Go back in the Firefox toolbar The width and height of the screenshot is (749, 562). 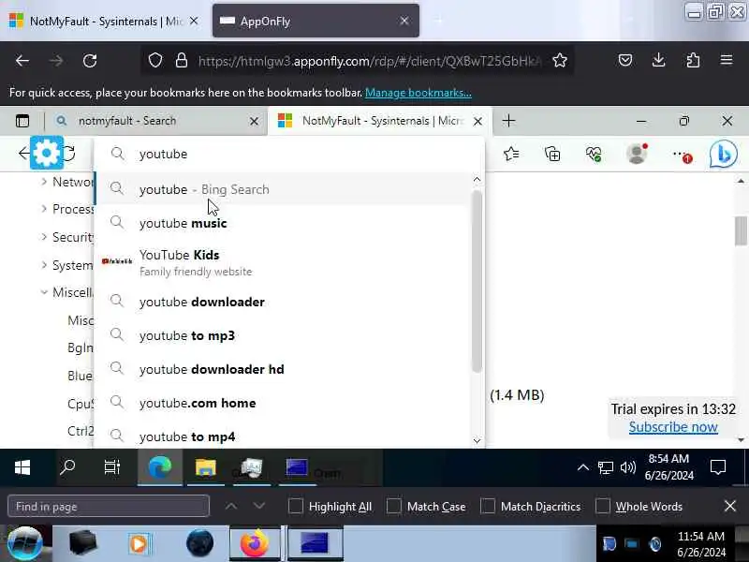tap(22, 61)
